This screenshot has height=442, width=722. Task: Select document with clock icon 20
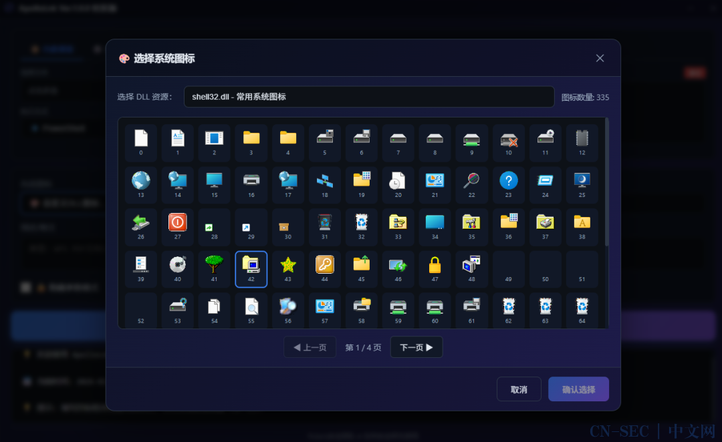click(398, 185)
